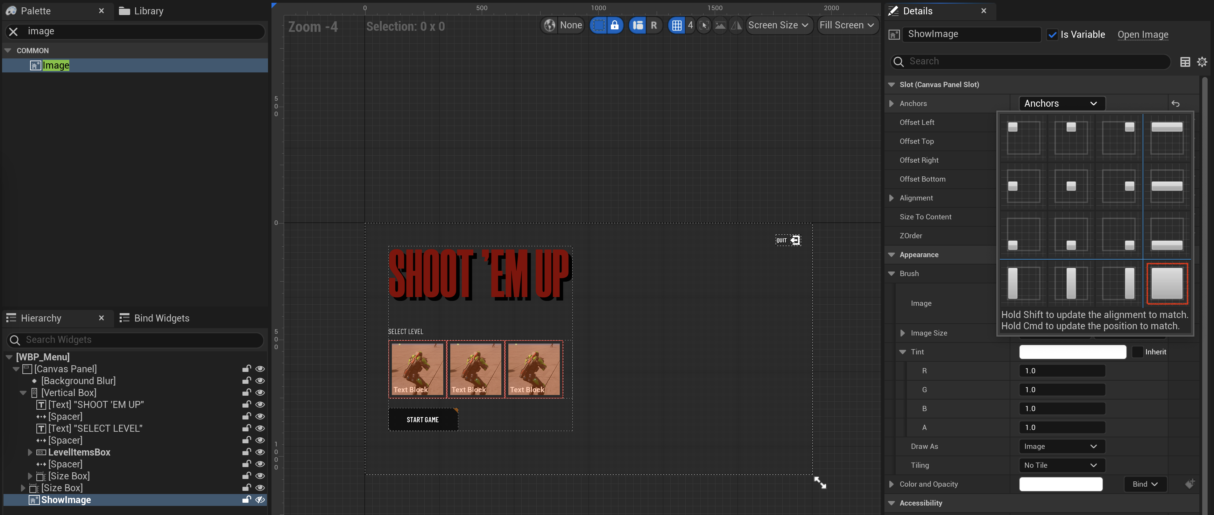Screen dimensions: 1214x515
Task: Lock the ShowImage widget
Action: click(246, 500)
